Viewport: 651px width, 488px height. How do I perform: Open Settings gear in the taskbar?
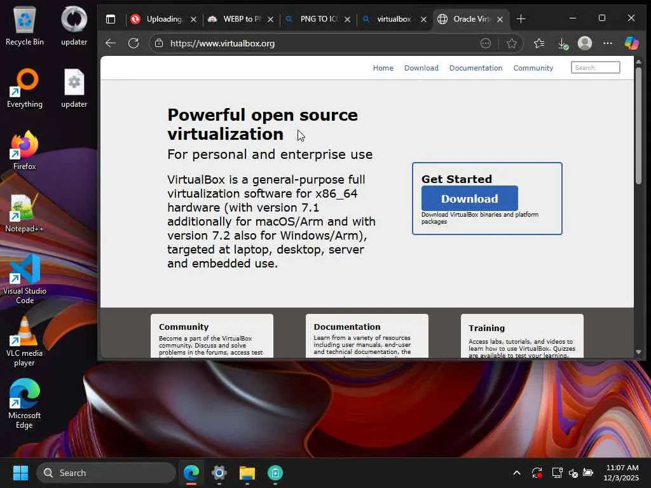click(219, 473)
